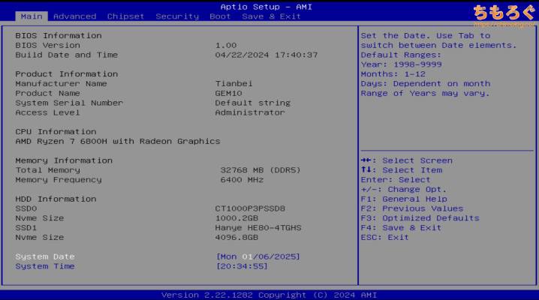Screen dimensions: 539x300
Task: Edit the System Date value field
Action: point(257,256)
